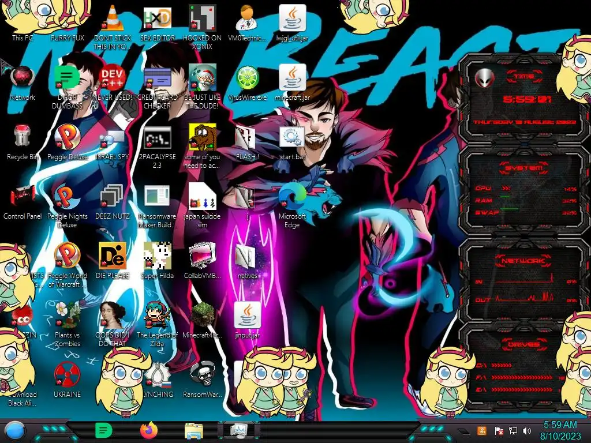Launch The Legend of Zilda
The width and height of the screenshot is (591, 443).
[x=157, y=325]
